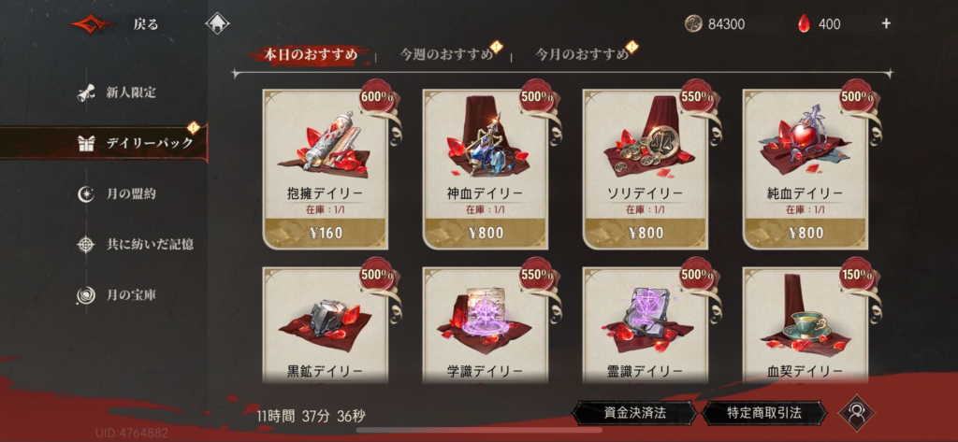Open 月の宝庫 sidebar entry
This screenshot has height=442, width=958.
pos(131,295)
